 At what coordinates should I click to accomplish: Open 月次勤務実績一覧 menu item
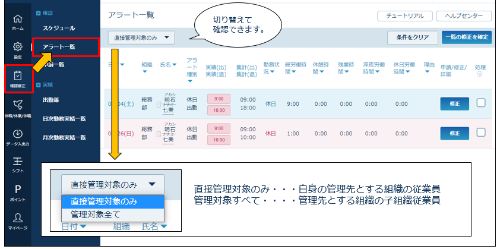[x=64, y=138]
